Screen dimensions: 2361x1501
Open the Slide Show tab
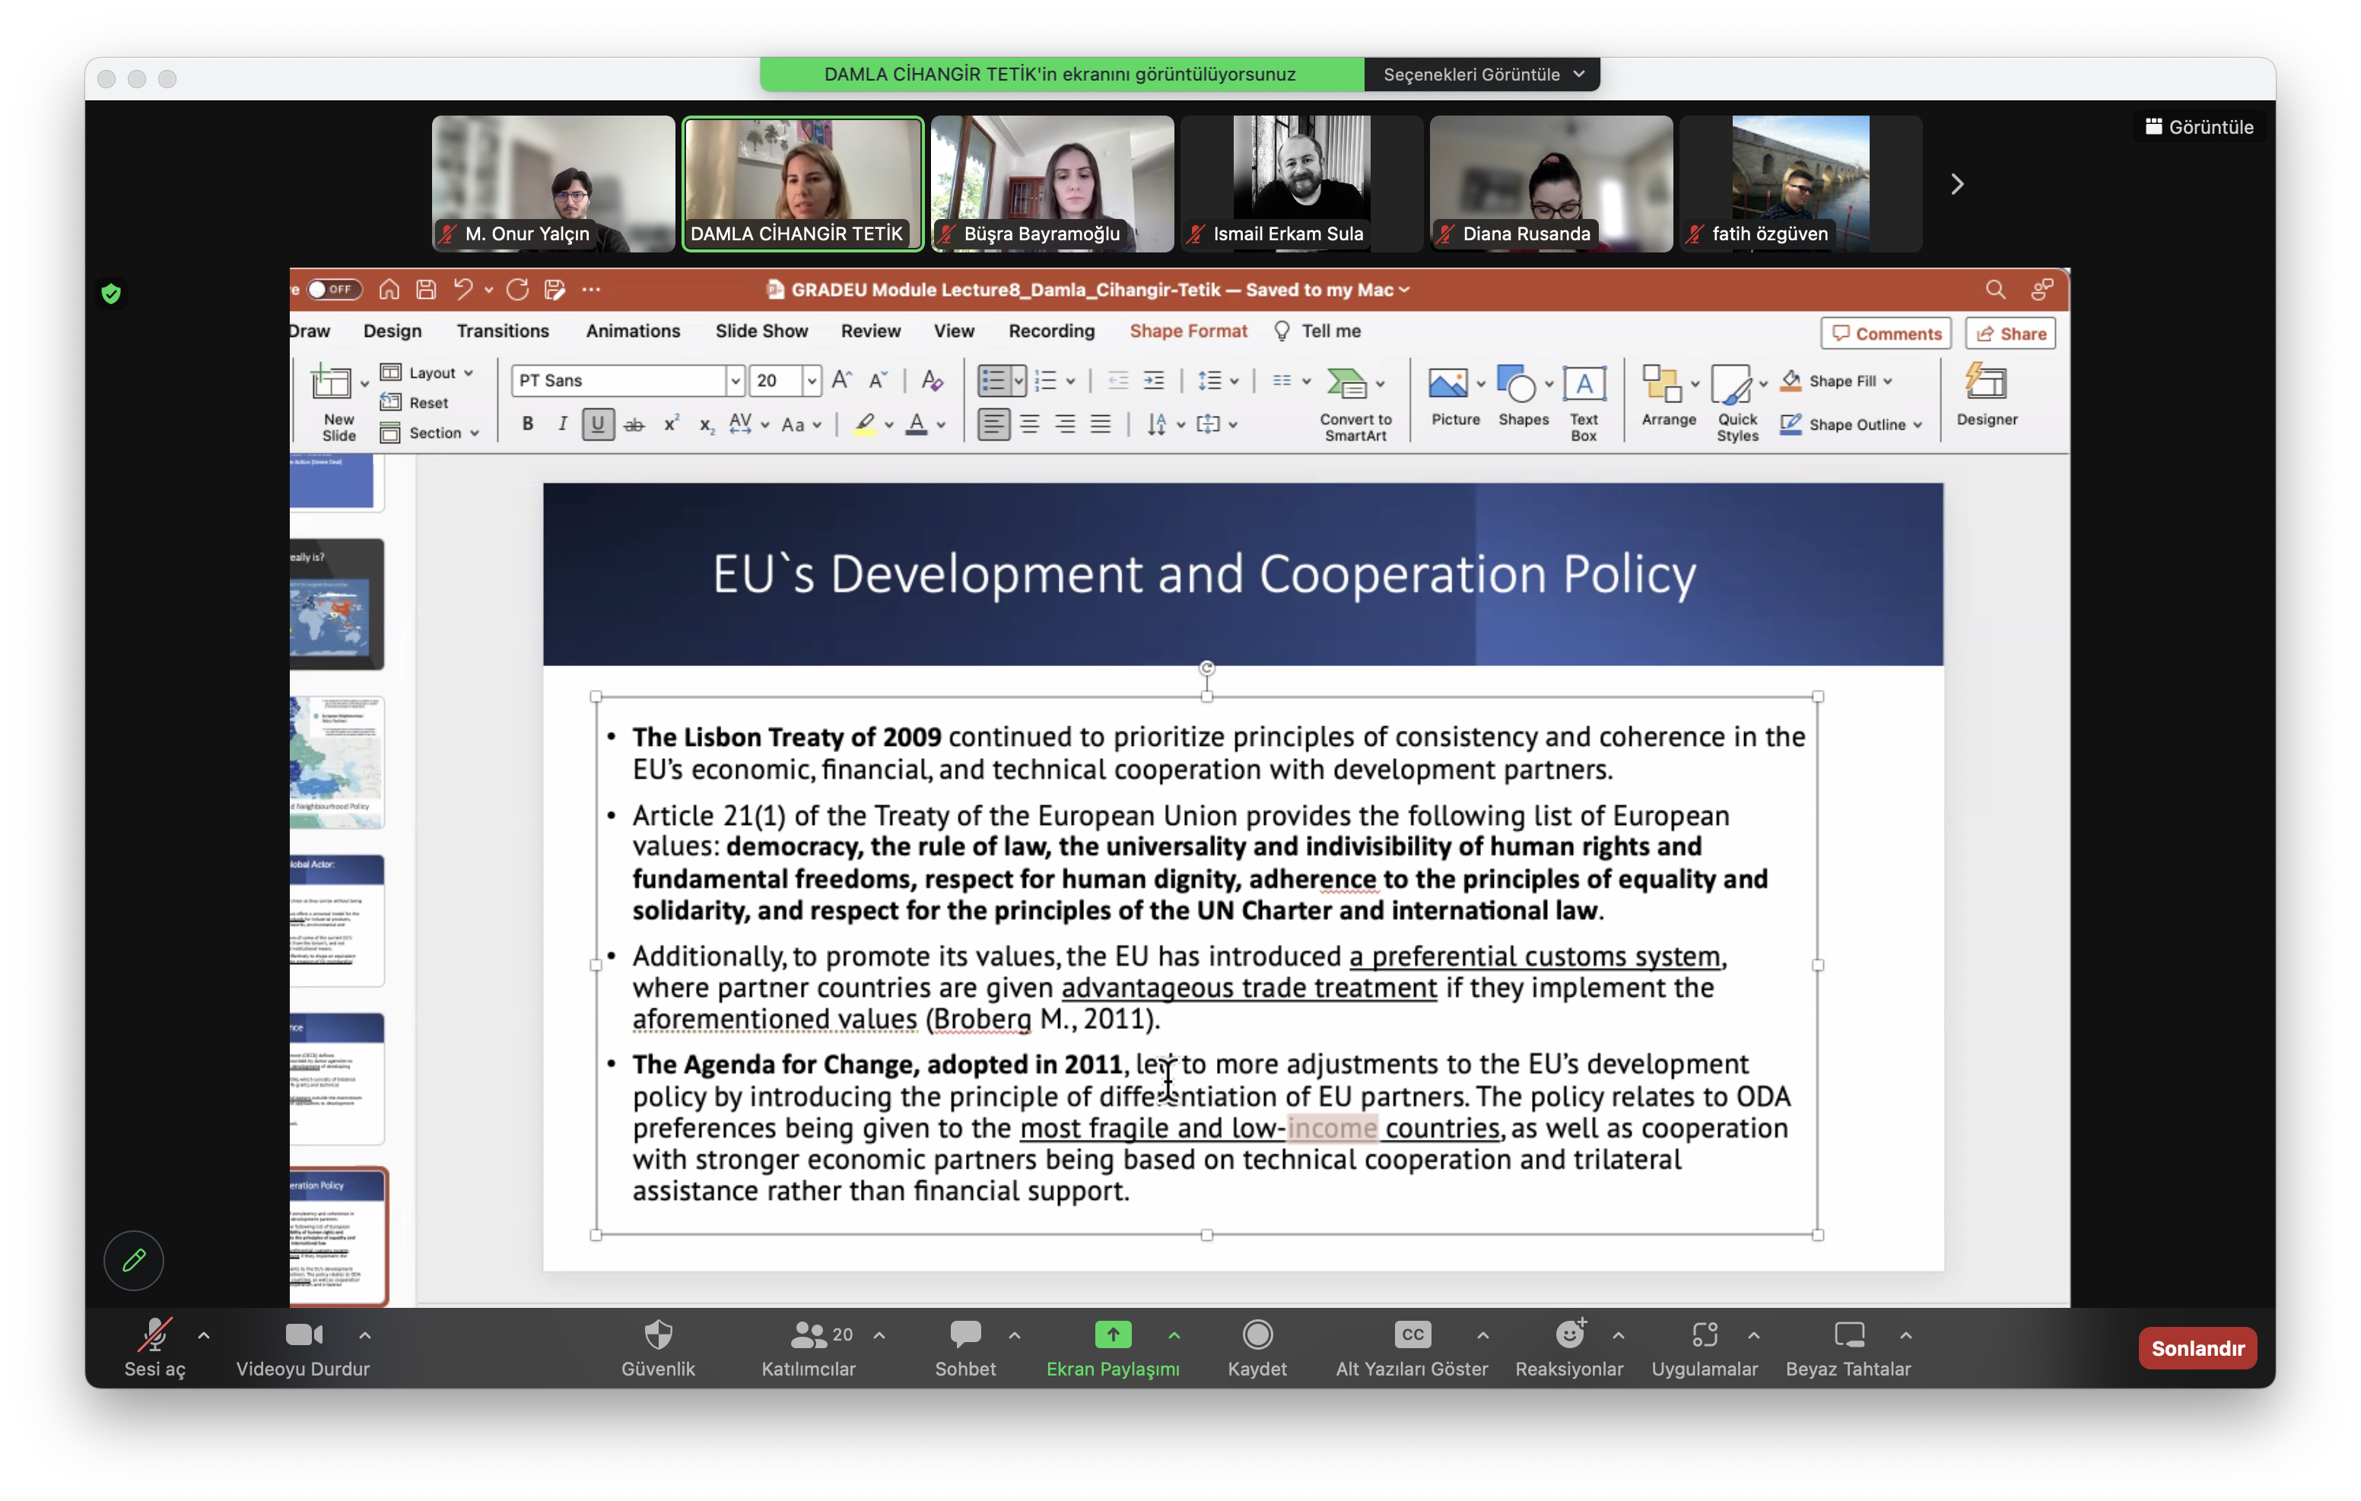pyautogui.click(x=761, y=332)
